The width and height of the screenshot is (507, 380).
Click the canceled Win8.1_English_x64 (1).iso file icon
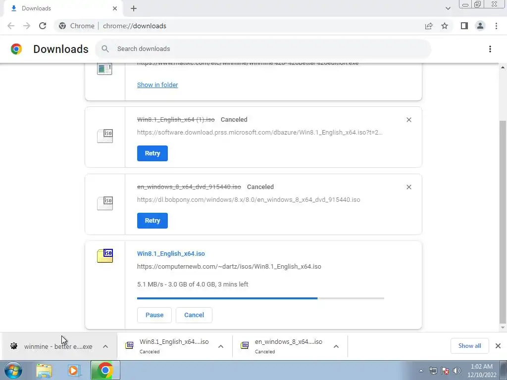105,136
